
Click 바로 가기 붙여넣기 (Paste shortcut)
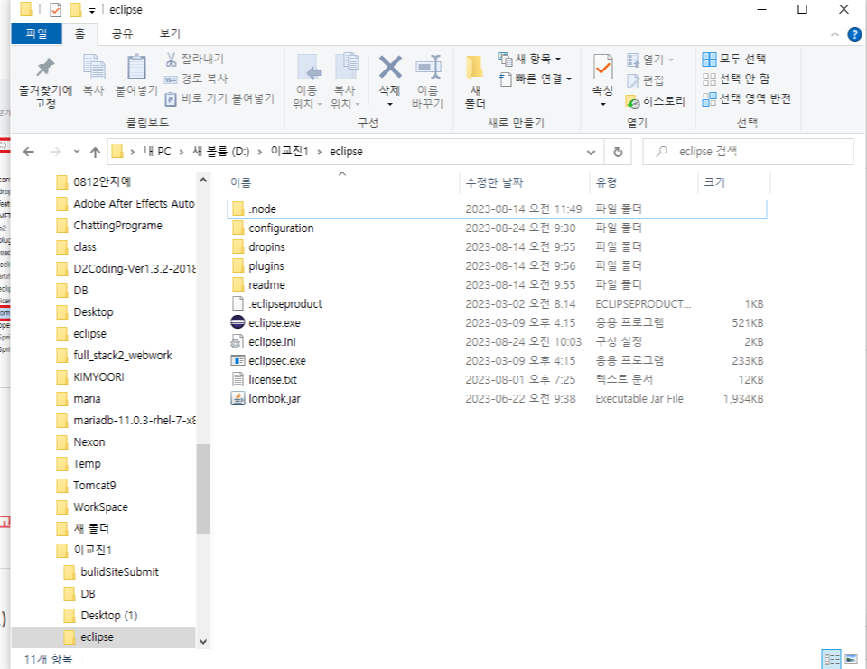pyautogui.click(x=219, y=98)
